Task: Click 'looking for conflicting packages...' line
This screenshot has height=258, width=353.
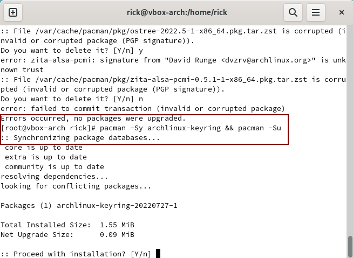Action: point(76,186)
